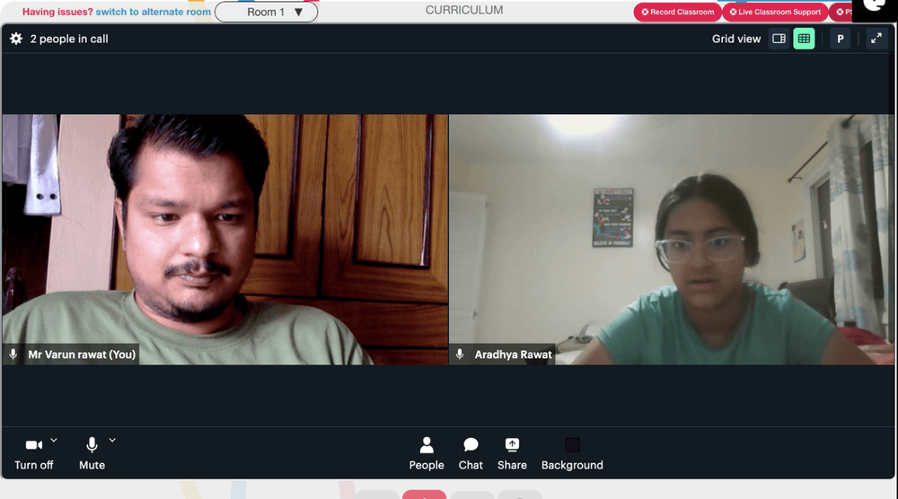Click Aradhya Rawat video tile
Viewport: 898px width, 499px height.
point(671,240)
